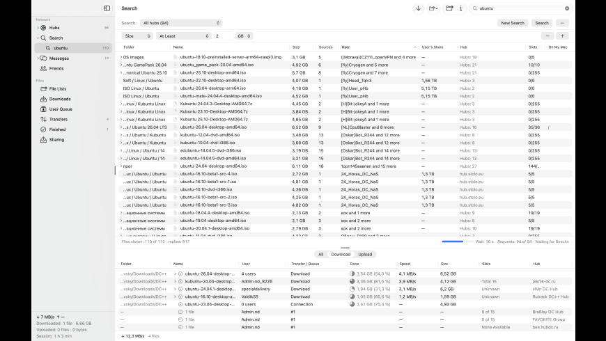Viewport: 606px width, 341px height.
Task: Sort transfers by Speed column
Action: (x=405, y=264)
